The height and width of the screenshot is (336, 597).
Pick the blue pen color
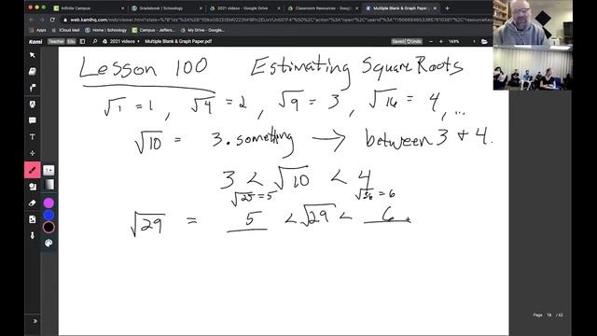point(49,216)
